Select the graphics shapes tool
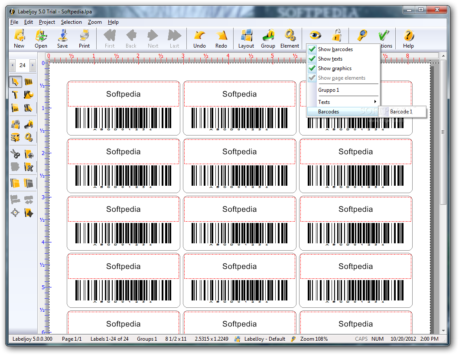 [29, 95]
